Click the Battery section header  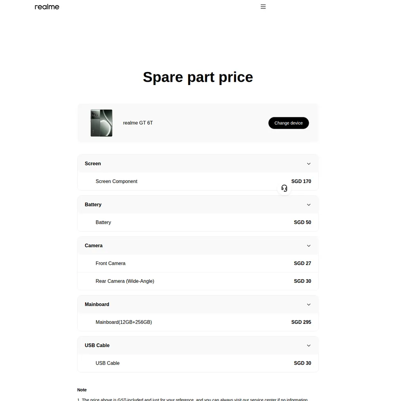tap(198, 204)
